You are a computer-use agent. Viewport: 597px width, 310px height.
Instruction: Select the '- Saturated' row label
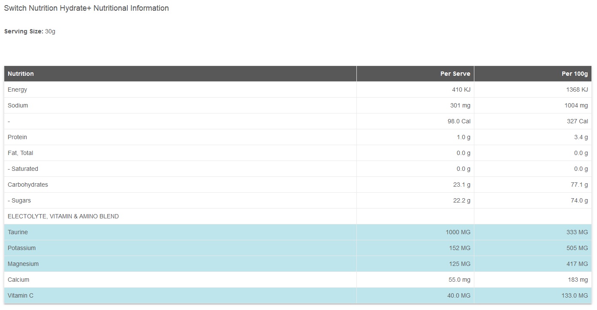click(23, 169)
